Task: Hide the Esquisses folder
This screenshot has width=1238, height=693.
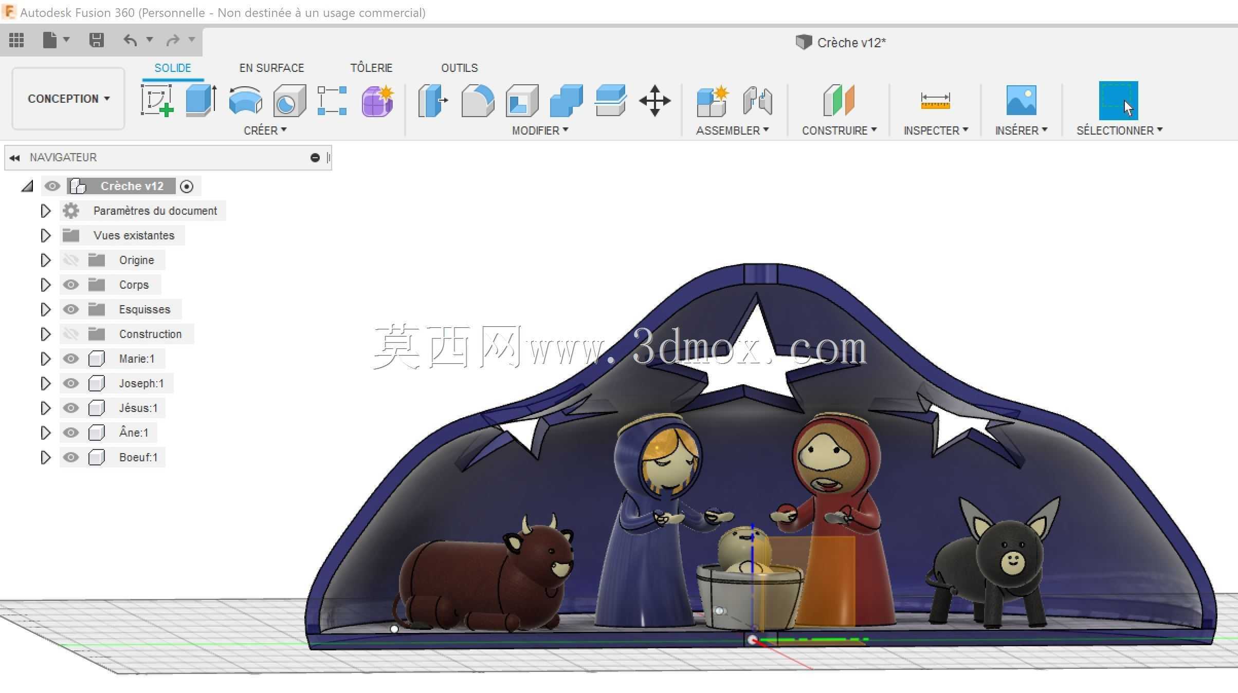Action: point(71,309)
